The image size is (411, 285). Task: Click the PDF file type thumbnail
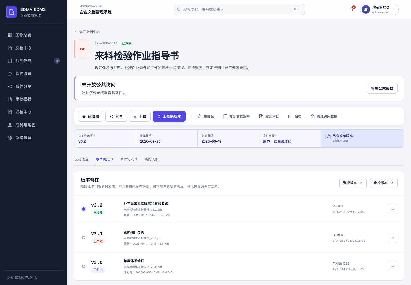(x=82, y=49)
